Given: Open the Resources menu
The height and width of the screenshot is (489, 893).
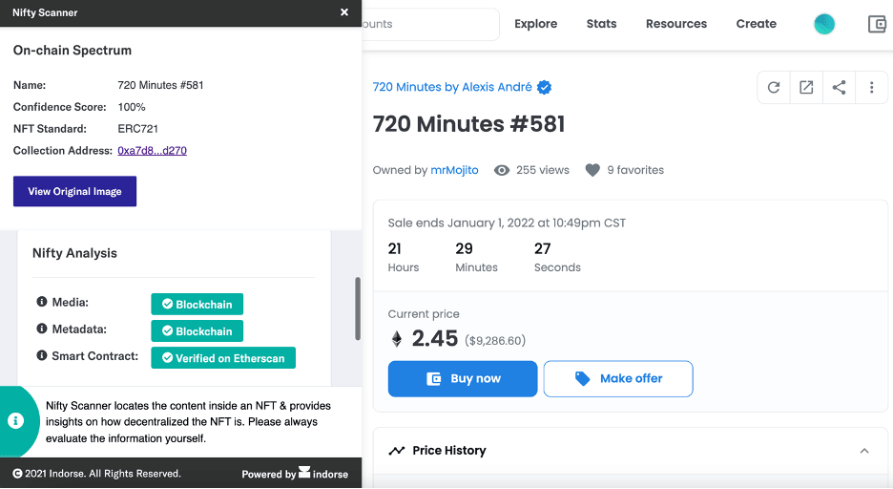Looking at the screenshot, I should (676, 24).
